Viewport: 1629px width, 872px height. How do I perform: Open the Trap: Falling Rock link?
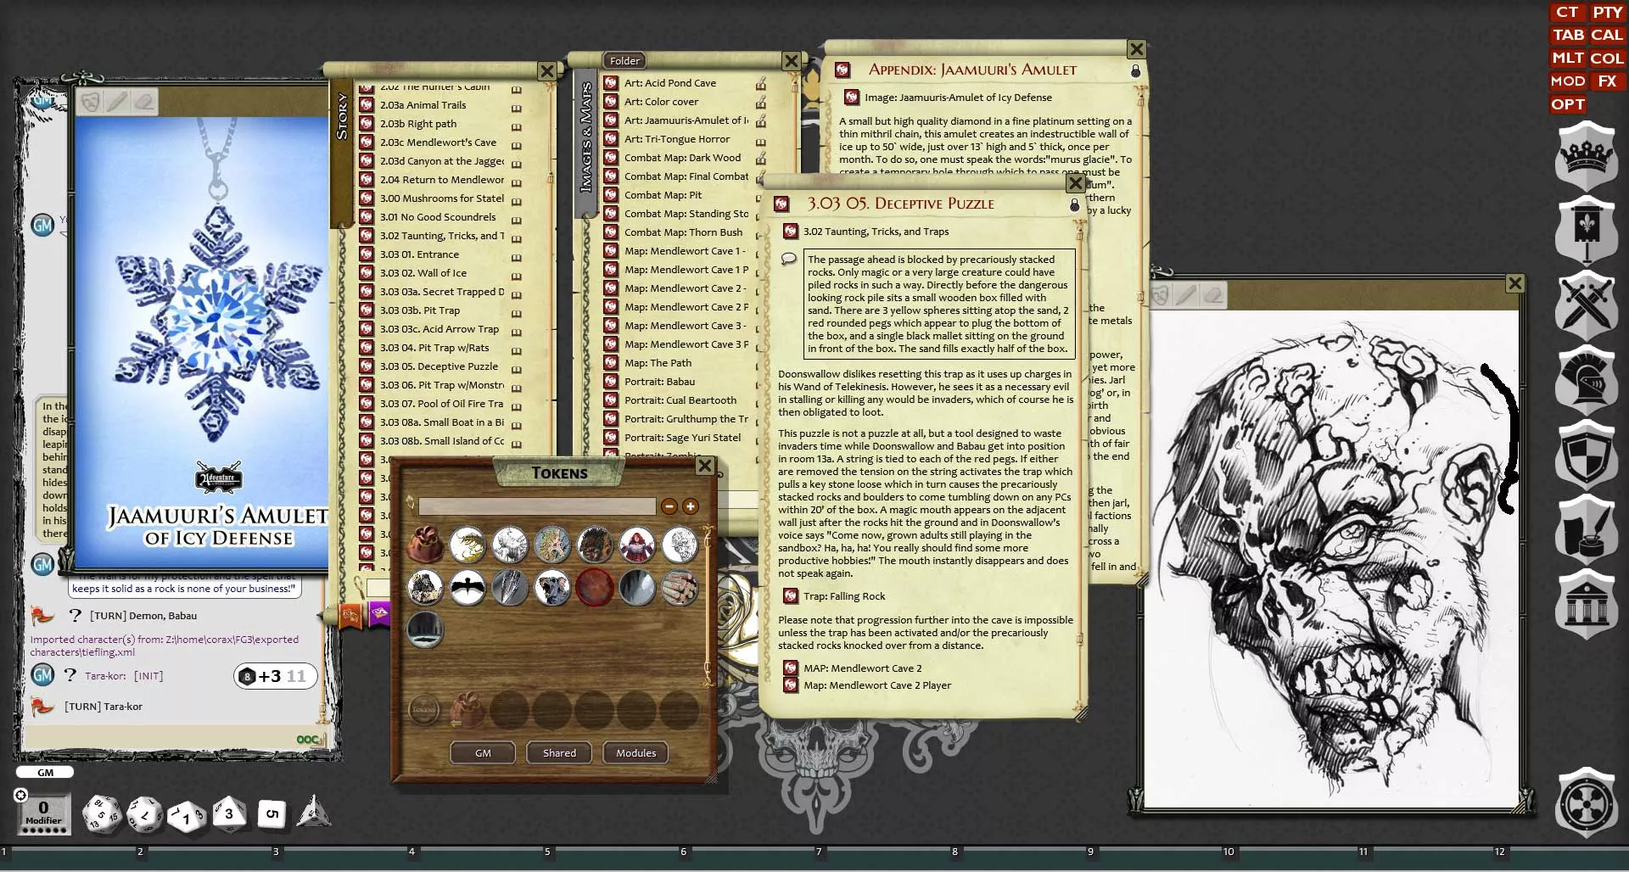coord(844,596)
